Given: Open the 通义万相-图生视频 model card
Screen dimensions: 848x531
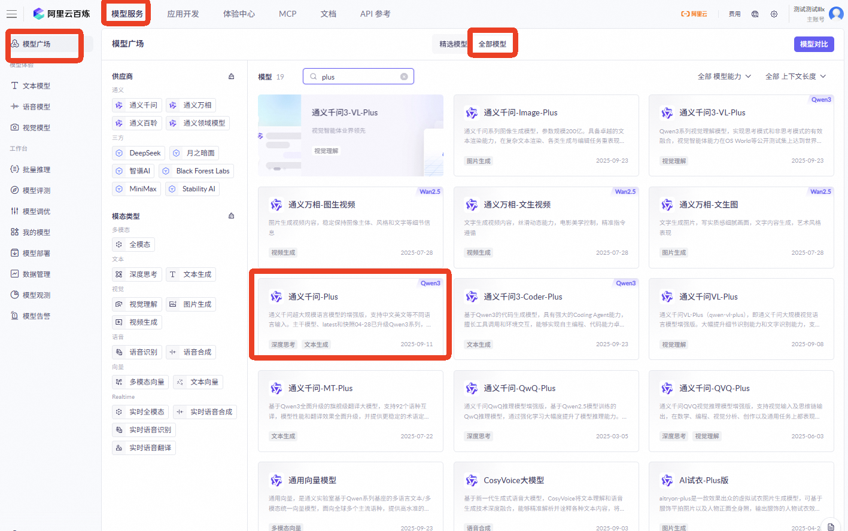Looking at the screenshot, I should (x=351, y=227).
